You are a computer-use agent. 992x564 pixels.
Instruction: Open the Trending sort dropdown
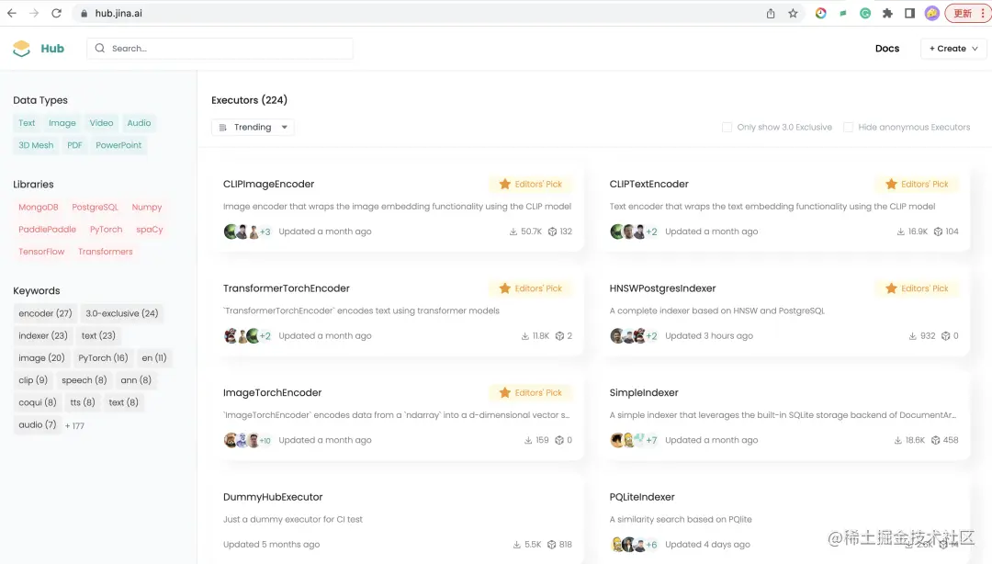(x=253, y=128)
